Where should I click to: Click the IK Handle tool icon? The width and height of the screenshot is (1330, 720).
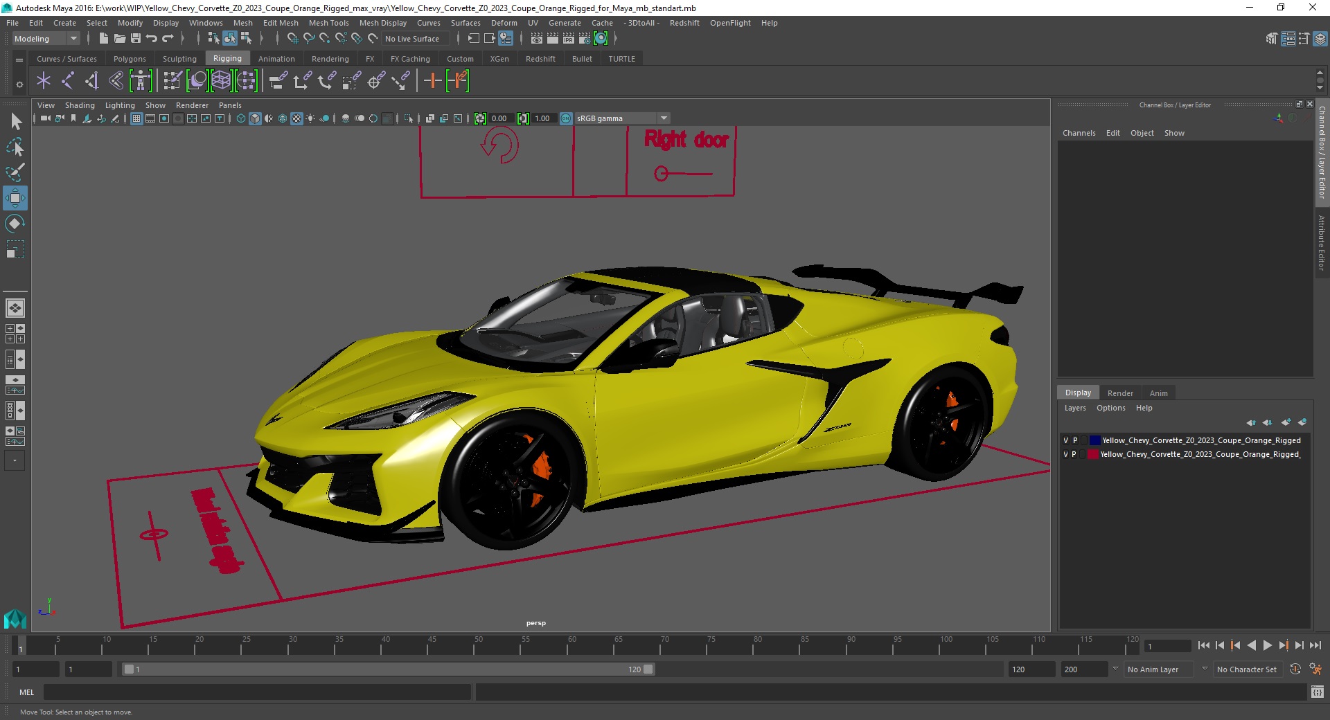[x=91, y=81]
